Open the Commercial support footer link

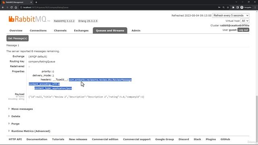point(137,139)
